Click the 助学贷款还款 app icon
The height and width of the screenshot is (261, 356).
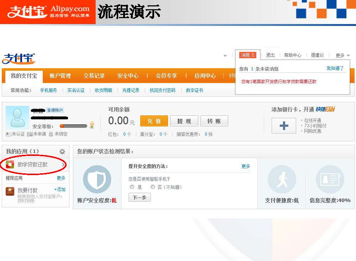tap(10, 164)
